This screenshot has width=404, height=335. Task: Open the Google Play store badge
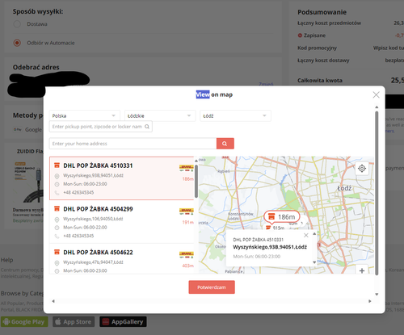(x=24, y=322)
